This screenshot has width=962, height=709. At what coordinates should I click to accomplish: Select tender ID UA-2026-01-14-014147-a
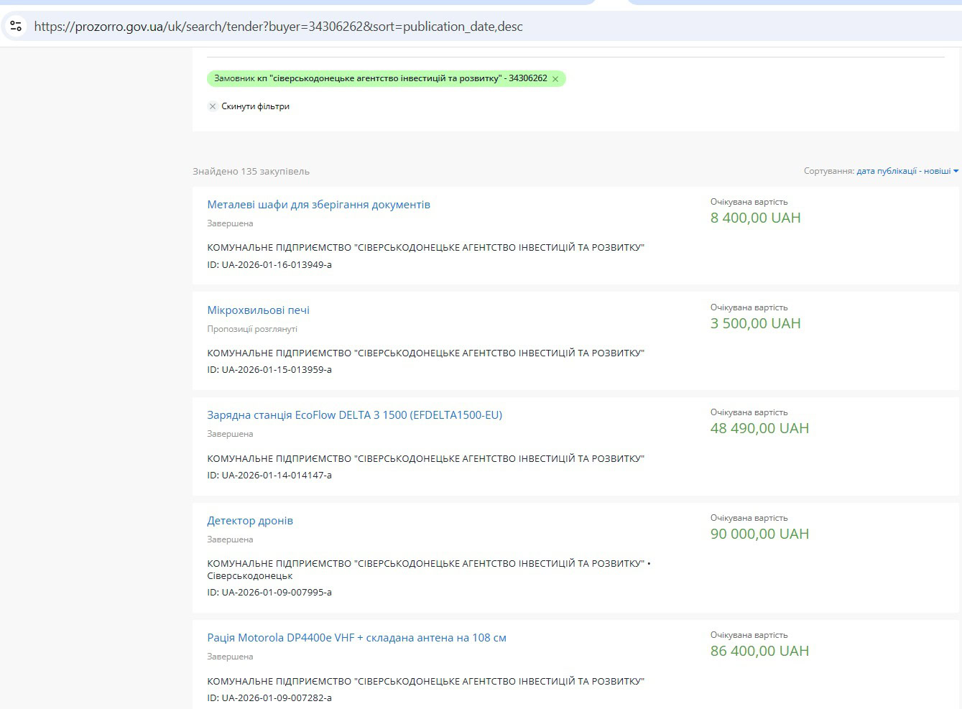[x=269, y=475]
